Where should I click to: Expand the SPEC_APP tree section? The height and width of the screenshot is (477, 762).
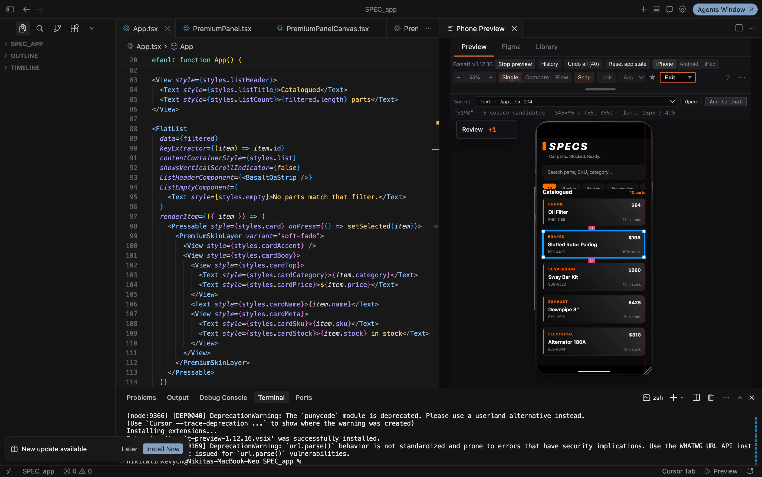(27, 44)
